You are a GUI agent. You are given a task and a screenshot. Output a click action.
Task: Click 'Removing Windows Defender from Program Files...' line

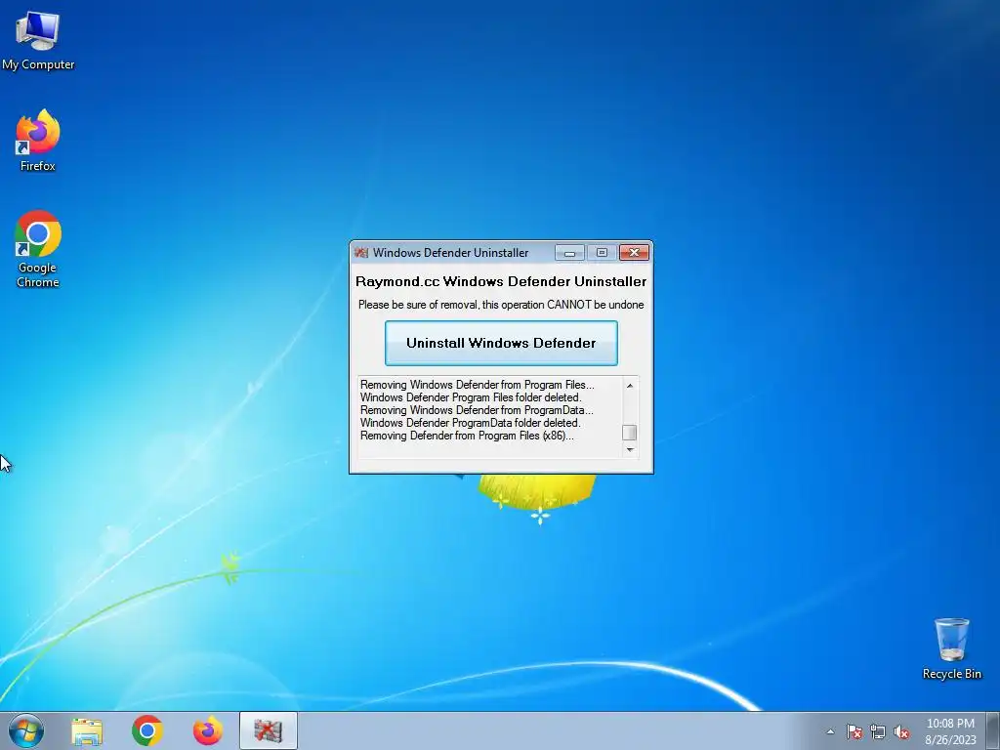coord(477,385)
